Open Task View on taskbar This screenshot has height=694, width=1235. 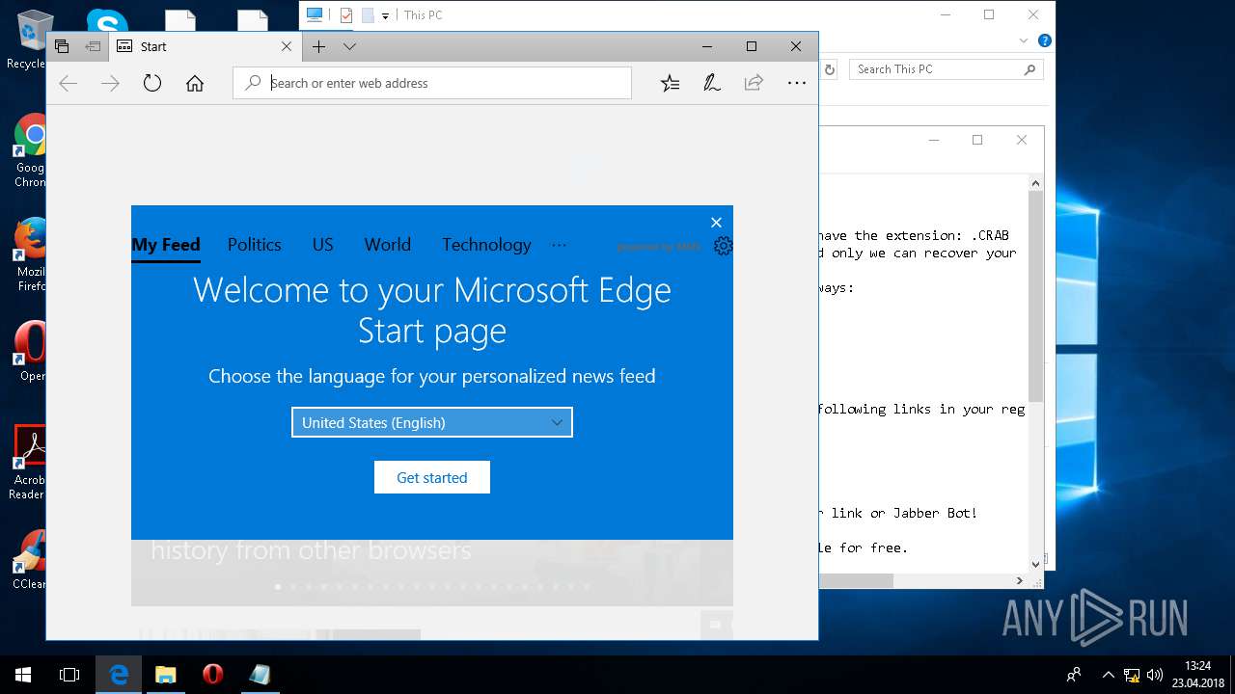pos(69,675)
